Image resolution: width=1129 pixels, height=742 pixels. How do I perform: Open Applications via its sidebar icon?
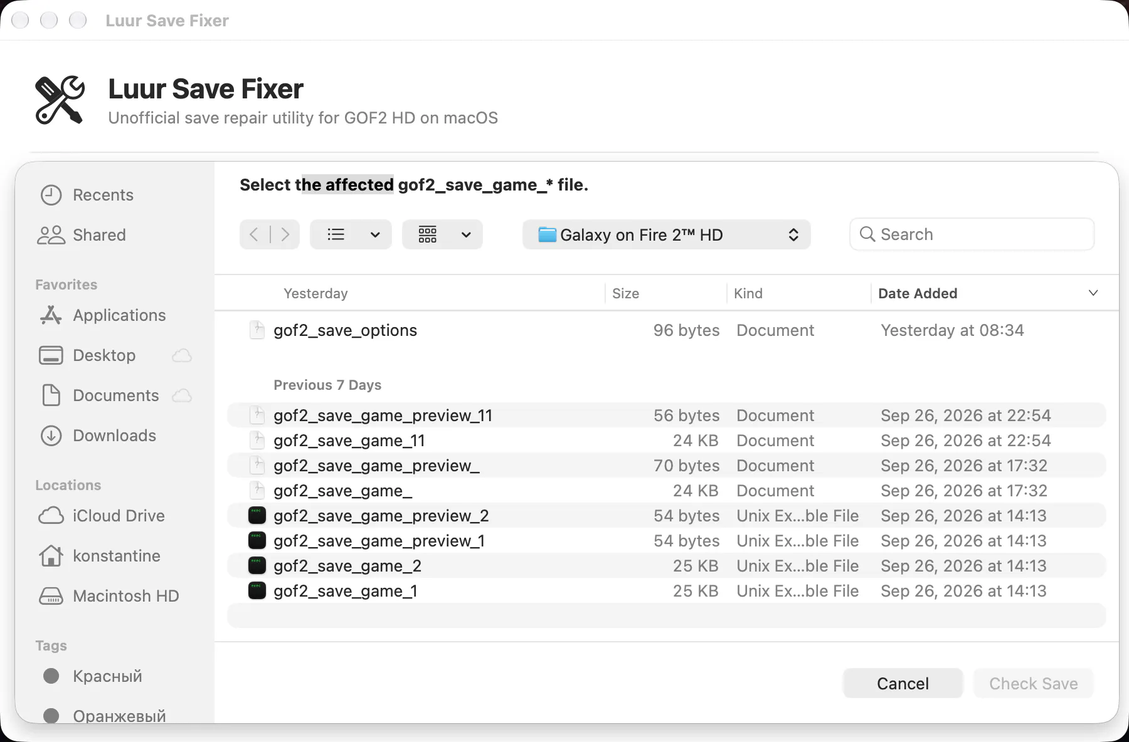51,315
